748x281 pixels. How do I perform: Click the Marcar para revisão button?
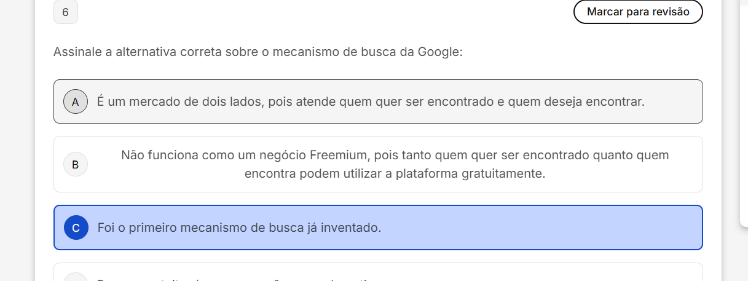[637, 12]
